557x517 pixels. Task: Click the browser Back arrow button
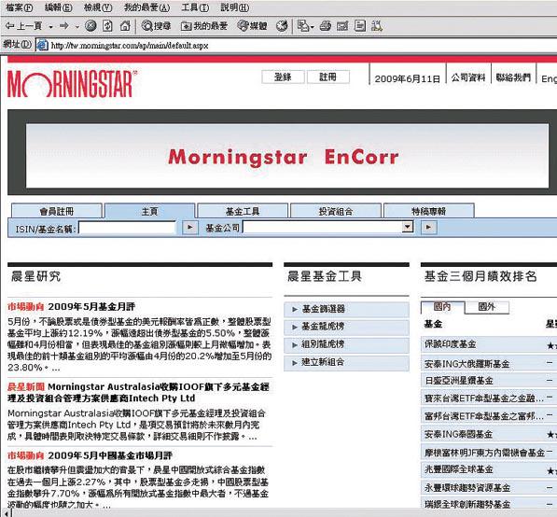(x=24, y=26)
